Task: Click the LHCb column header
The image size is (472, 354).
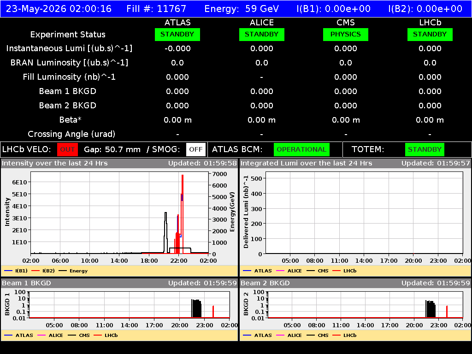Action: click(430, 23)
